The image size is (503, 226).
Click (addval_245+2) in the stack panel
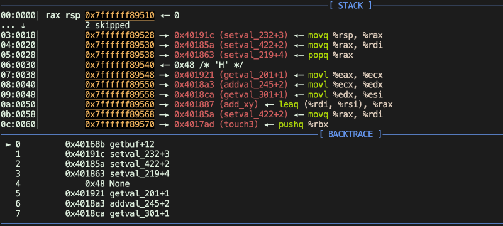254,85
